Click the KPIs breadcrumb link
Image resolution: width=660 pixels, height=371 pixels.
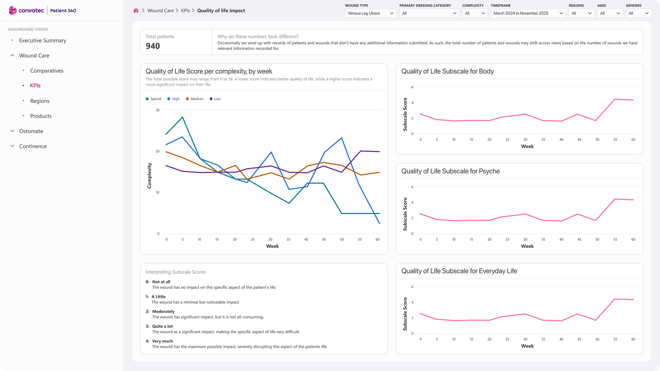pyautogui.click(x=186, y=11)
